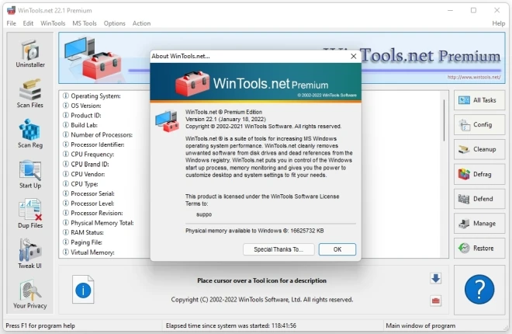Viewport: 512px width, 334px height.
Task: Open the Config task
Action: click(x=479, y=125)
